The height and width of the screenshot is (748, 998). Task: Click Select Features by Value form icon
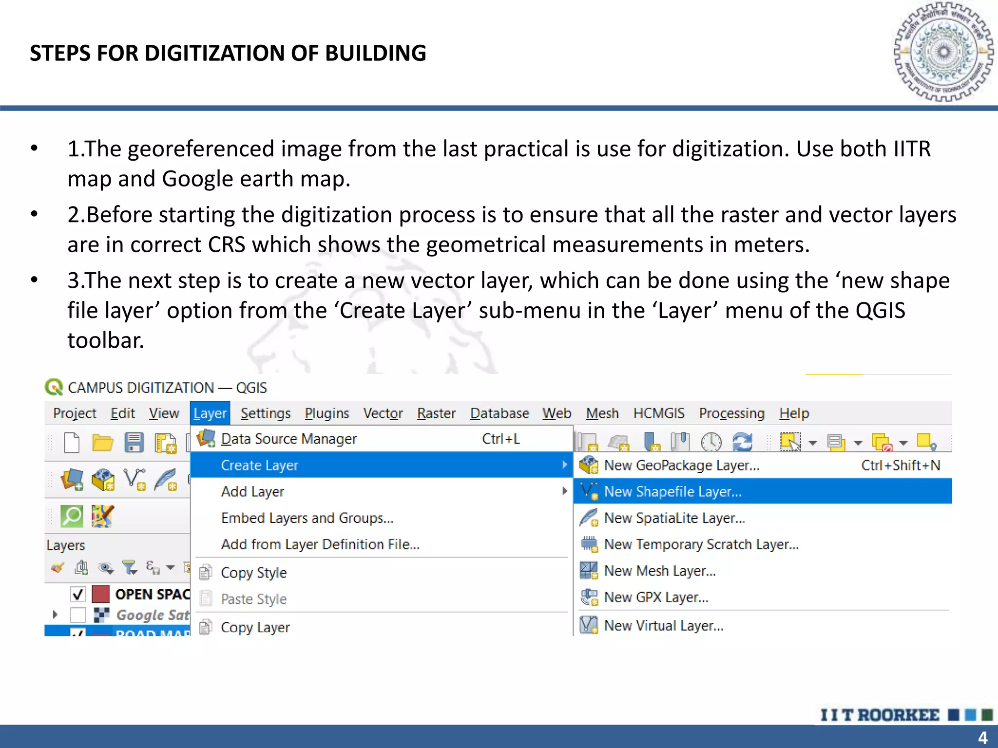837,443
